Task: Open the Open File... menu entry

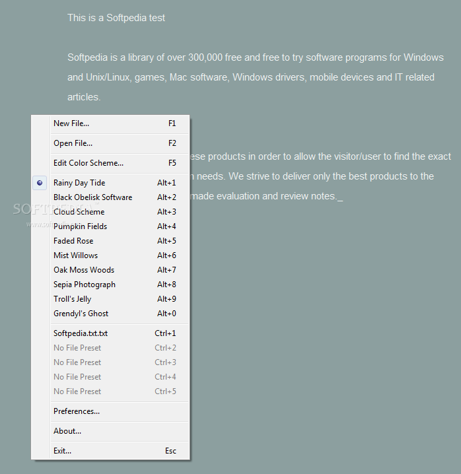Action: point(111,143)
